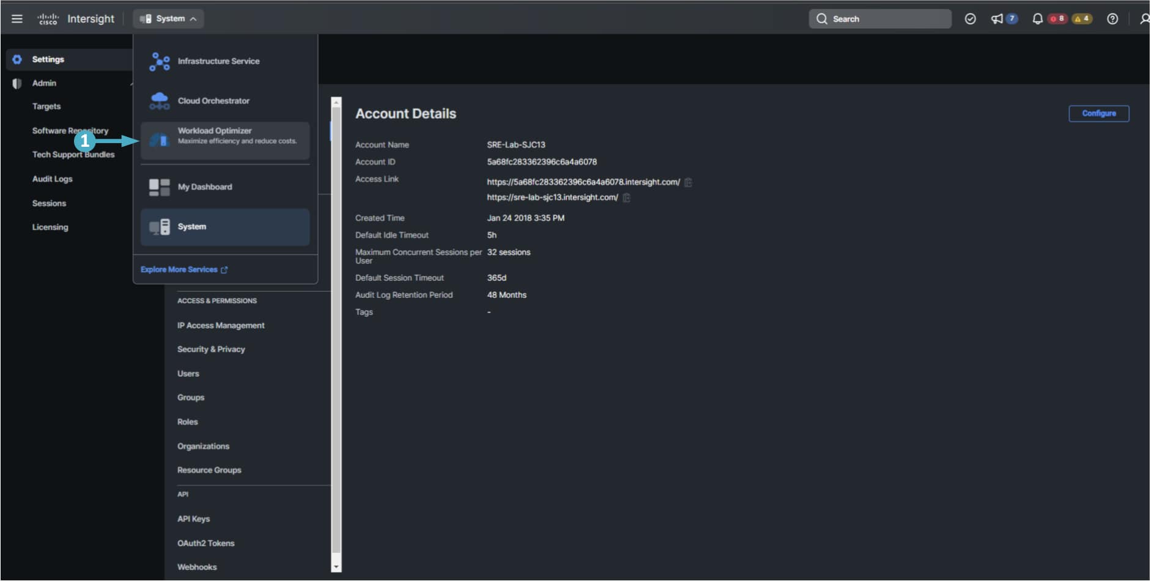The image size is (1151, 581).
Task: Go to API Keys settings
Action: tap(193, 519)
